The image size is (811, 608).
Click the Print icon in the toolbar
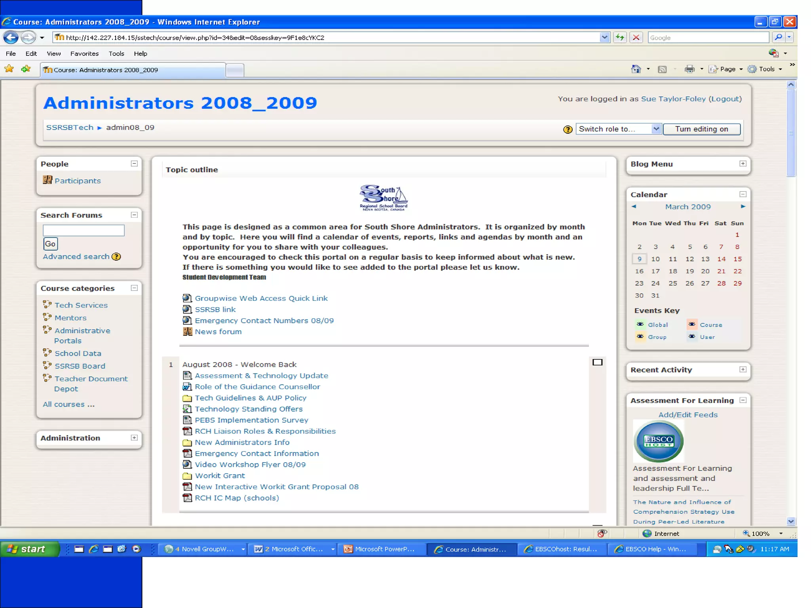point(689,69)
